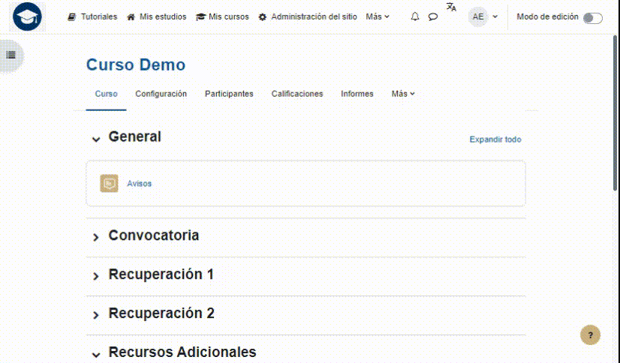Click the Recuperación 1 section title
620x363 pixels.
161,274
